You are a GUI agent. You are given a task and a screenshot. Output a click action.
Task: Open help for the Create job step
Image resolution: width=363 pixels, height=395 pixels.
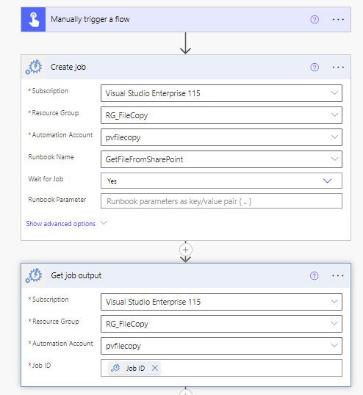pyautogui.click(x=315, y=68)
